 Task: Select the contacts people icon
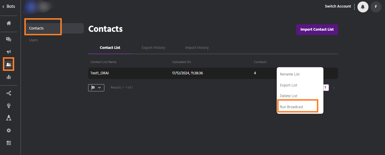(9, 64)
